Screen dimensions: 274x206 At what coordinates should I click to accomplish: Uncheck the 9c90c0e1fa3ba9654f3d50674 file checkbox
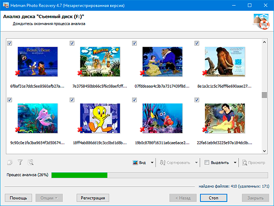point(9,100)
